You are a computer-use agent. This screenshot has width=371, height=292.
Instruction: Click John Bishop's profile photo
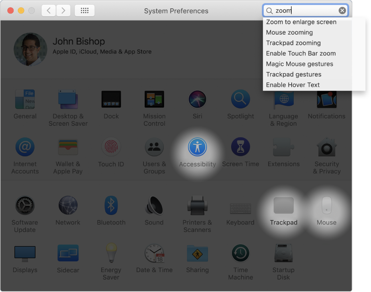coord(30,49)
